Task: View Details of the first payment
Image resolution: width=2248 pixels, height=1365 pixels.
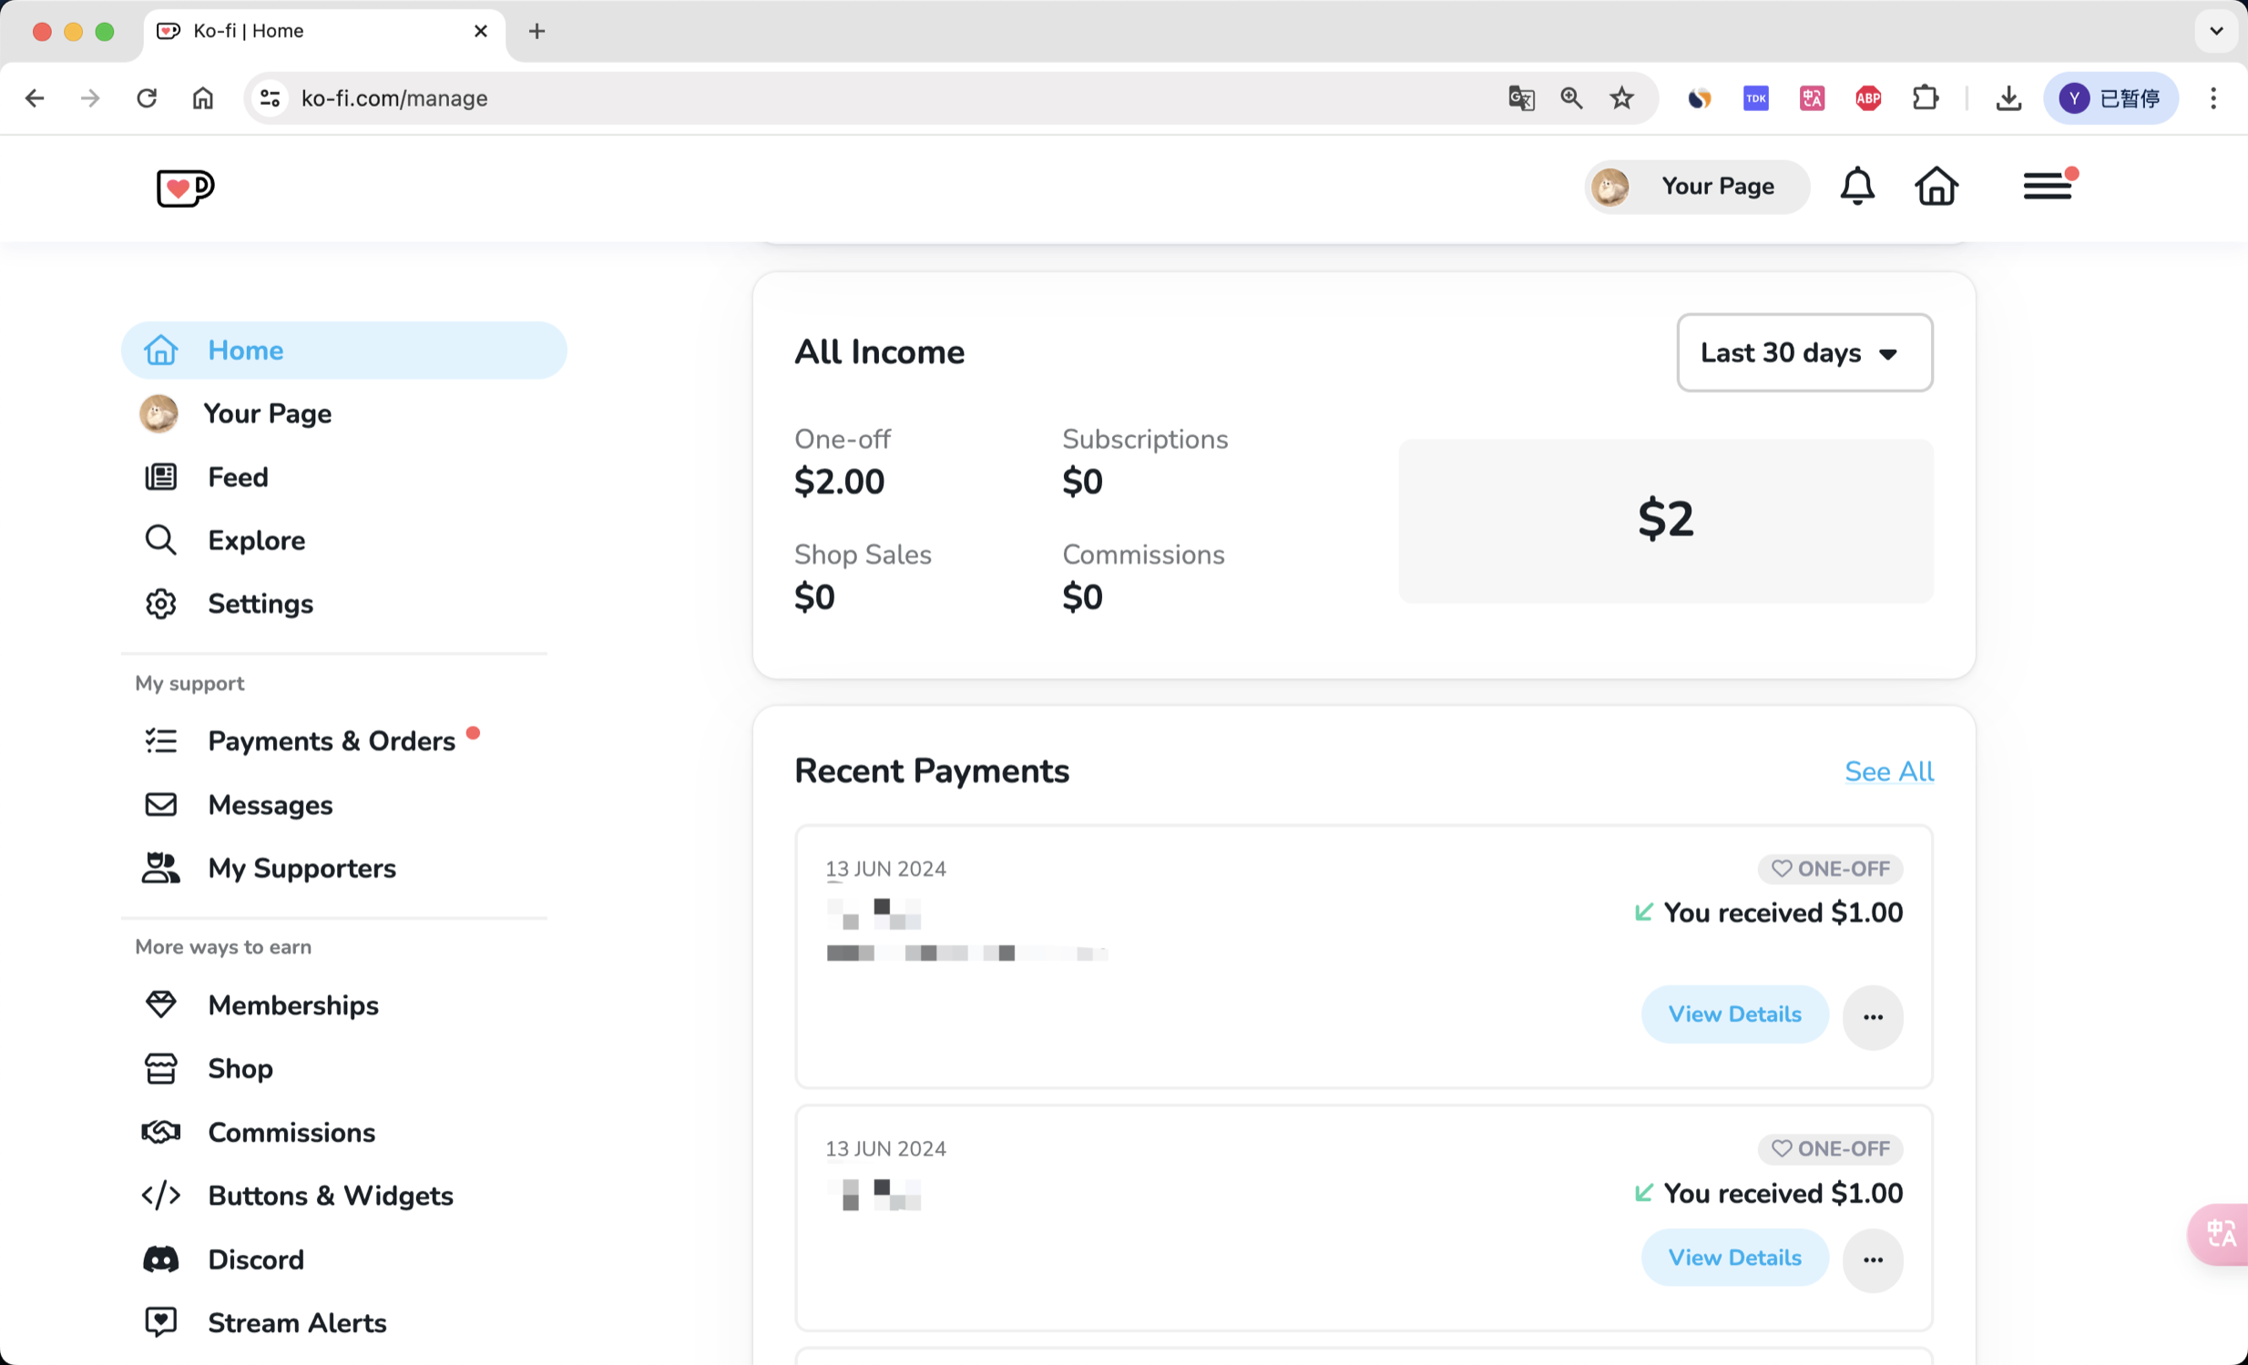Action: pyautogui.click(x=1734, y=1014)
